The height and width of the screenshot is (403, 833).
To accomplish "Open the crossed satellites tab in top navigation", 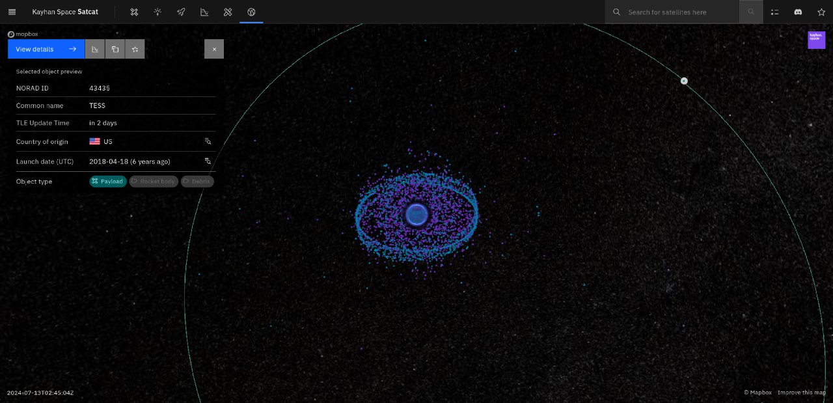I will coord(228,12).
